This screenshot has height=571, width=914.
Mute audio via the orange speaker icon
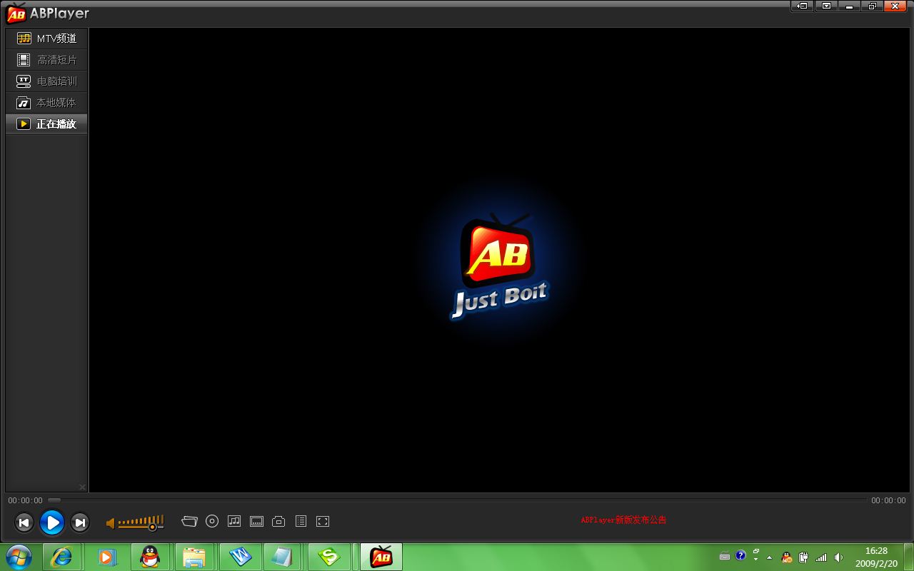click(x=111, y=523)
